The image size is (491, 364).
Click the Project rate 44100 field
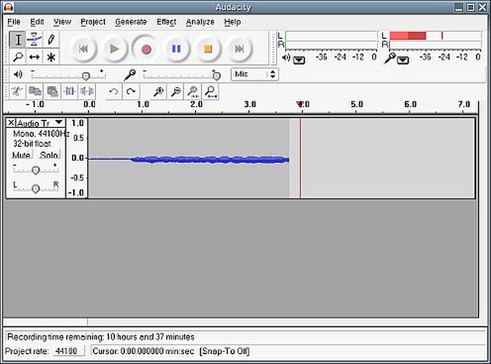(x=68, y=351)
